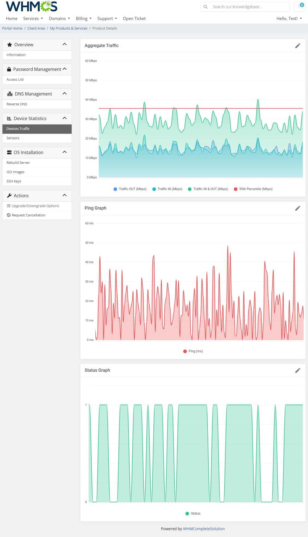Go to Client Area breadcrumb
The image size is (308, 537).
click(36, 28)
